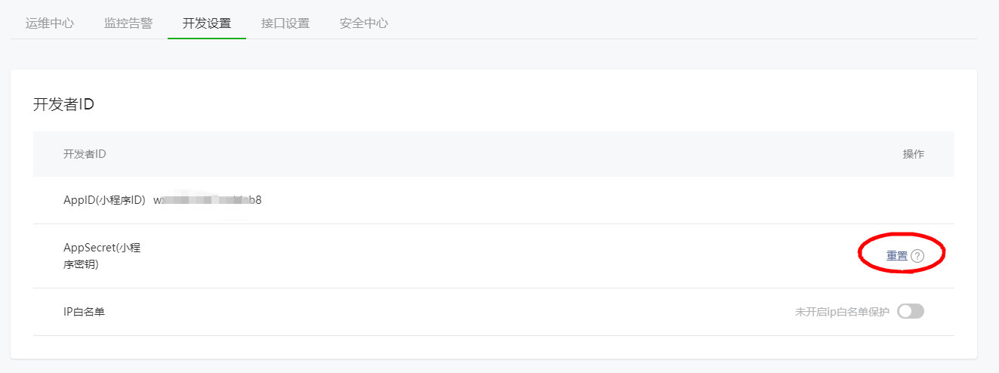This screenshot has height=373, width=999.
Task: Open the 安全中心 tab
Action: (364, 23)
